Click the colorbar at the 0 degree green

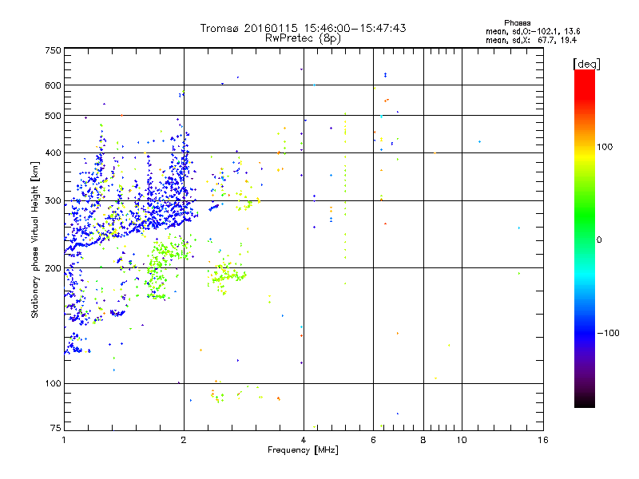(x=585, y=239)
